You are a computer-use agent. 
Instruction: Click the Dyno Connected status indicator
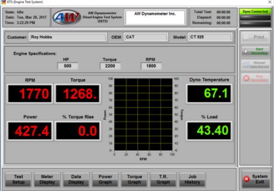pyautogui.click(x=255, y=11)
